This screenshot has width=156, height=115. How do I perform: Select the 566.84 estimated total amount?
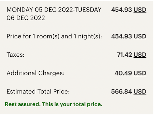coord(122,92)
